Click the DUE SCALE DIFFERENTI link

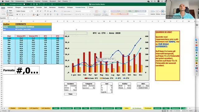point(162,45)
